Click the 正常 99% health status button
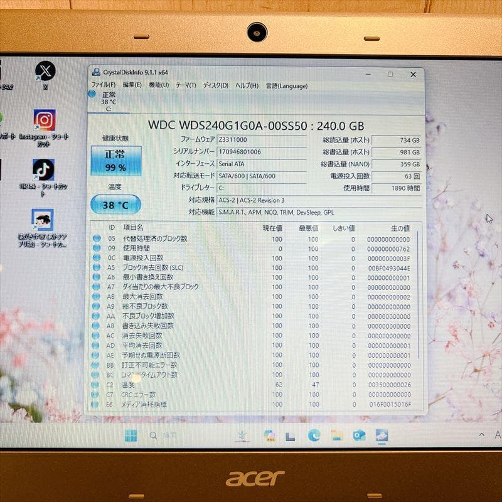502x502 pixels. pyautogui.click(x=116, y=161)
